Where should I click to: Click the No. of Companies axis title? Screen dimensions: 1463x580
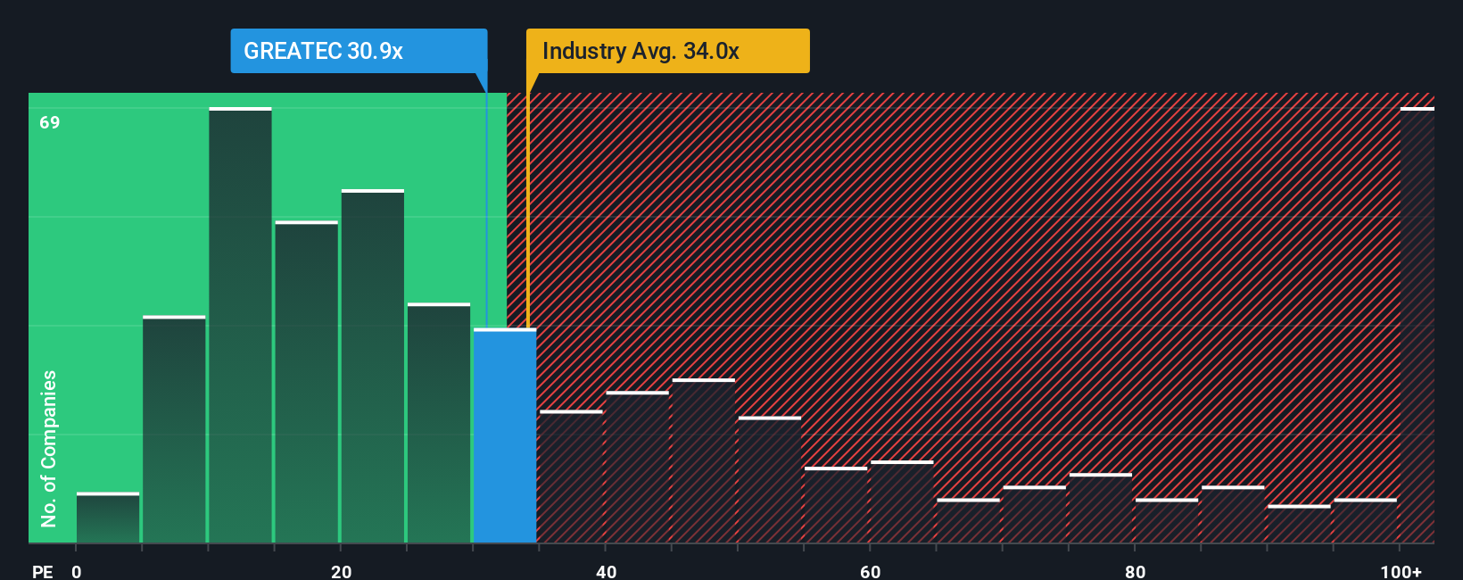pyautogui.click(x=49, y=448)
